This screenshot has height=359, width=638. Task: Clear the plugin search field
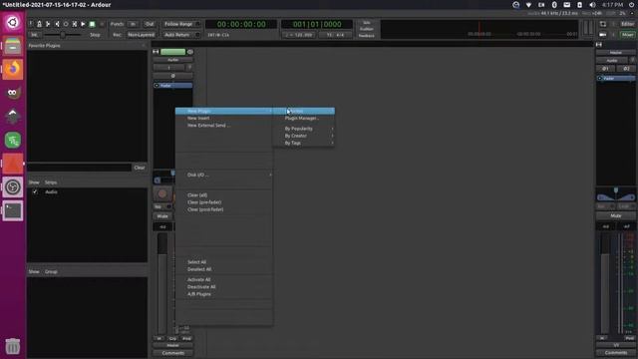pos(140,168)
